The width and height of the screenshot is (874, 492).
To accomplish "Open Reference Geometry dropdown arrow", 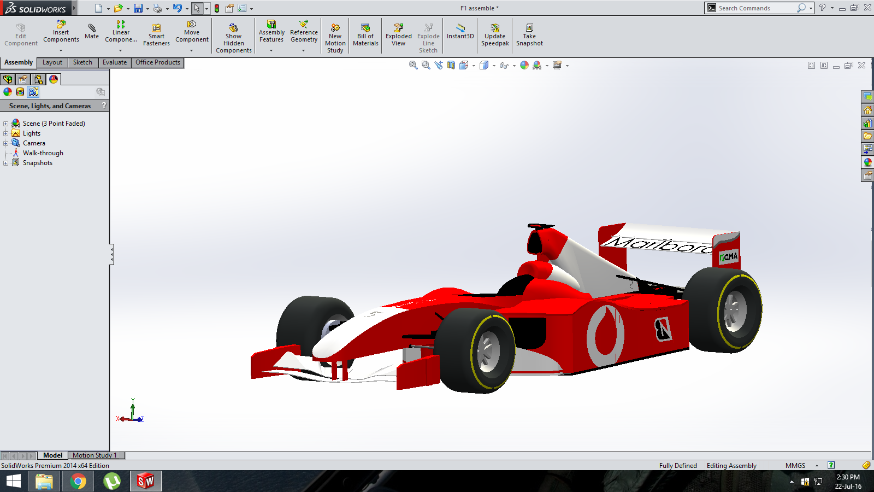I will [x=304, y=51].
